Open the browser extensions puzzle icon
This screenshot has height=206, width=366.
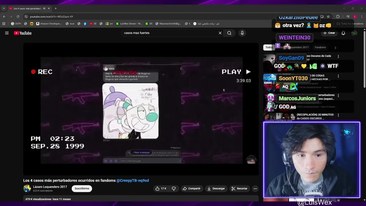coord(338,17)
